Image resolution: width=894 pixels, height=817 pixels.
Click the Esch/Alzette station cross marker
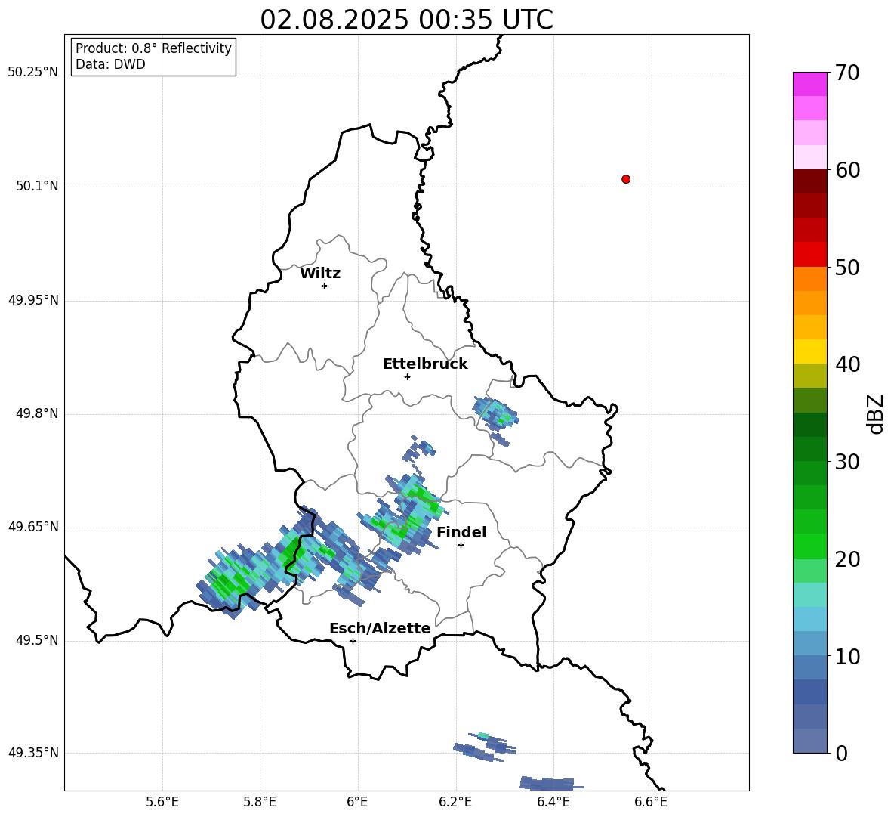353,641
